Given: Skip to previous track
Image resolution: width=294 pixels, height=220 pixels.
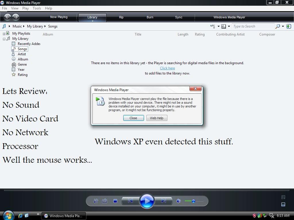Looking at the screenshot, I should point(130,201).
